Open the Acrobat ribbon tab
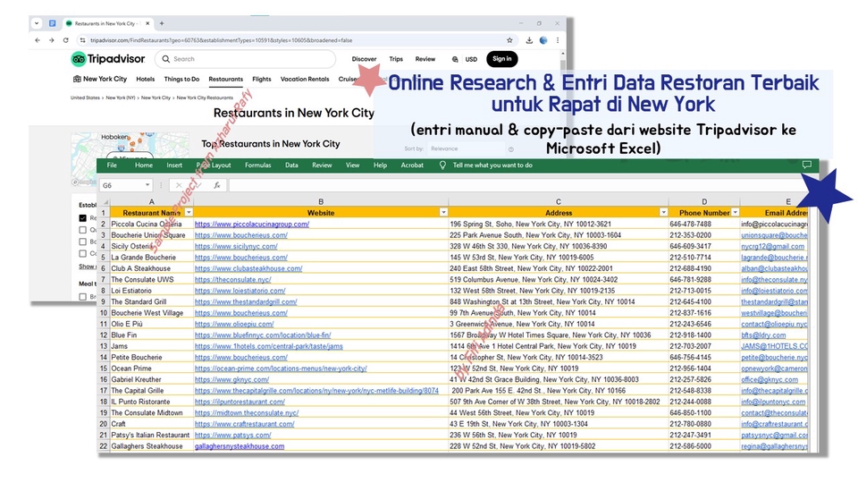Viewport: 858px width, 483px height. pyautogui.click(x=412, y=165)
